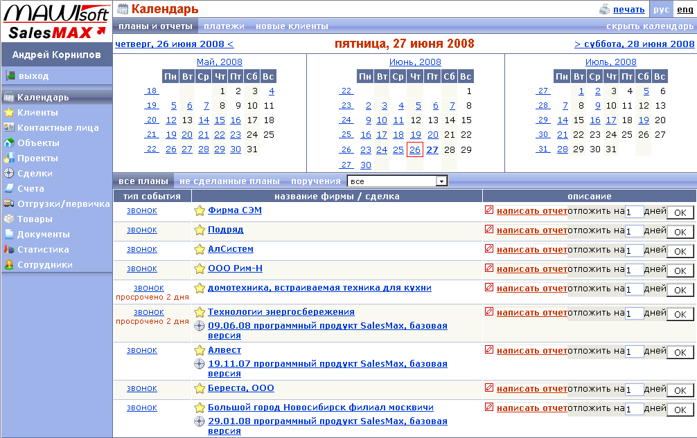697x438 pixels.
Task: Click the report pencil icon in Фирма СЭМ row
Action: [x=489, y=210]
